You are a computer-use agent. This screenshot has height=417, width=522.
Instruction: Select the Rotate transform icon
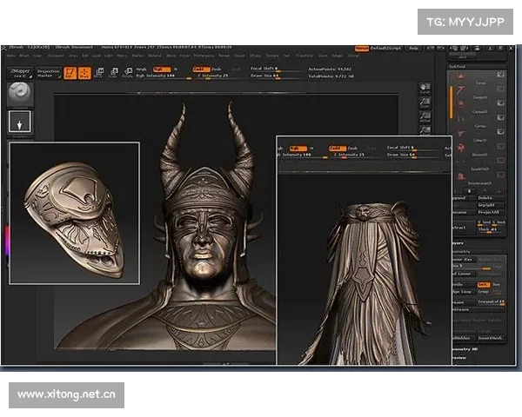coord(128,73)
